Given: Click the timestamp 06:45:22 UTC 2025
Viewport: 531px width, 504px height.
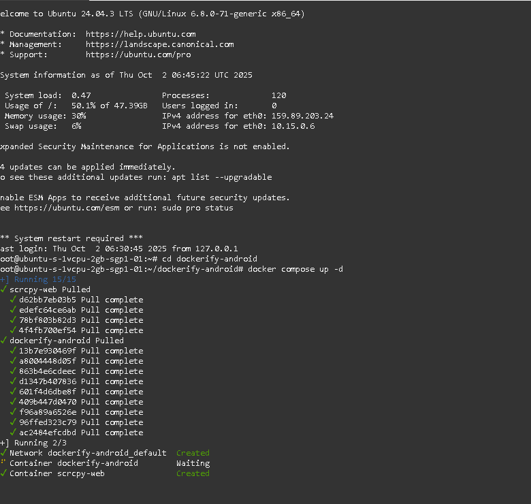Looking at the screenshot, I should click(x=212, y=75).
